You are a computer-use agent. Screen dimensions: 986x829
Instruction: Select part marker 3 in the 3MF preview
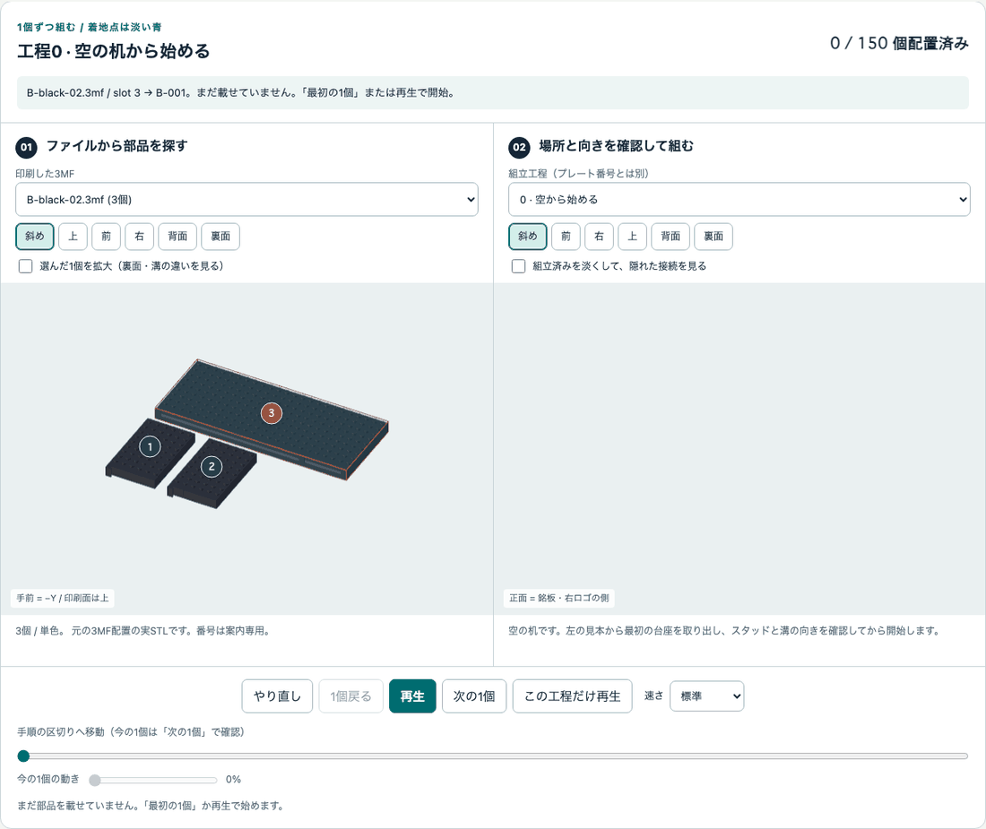[x=271, y=413]
